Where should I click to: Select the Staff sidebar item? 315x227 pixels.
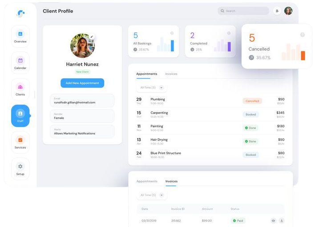click(x=20, y=116)
